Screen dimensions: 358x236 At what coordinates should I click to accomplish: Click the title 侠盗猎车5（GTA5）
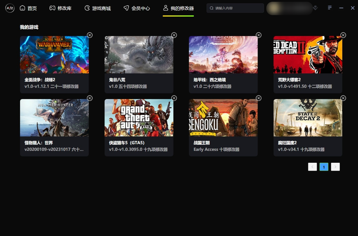[x=127, y=143]
